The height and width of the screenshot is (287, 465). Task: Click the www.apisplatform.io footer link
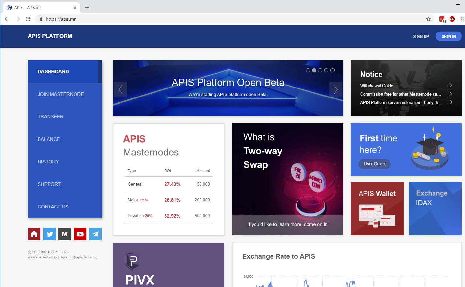coord(42,257)
